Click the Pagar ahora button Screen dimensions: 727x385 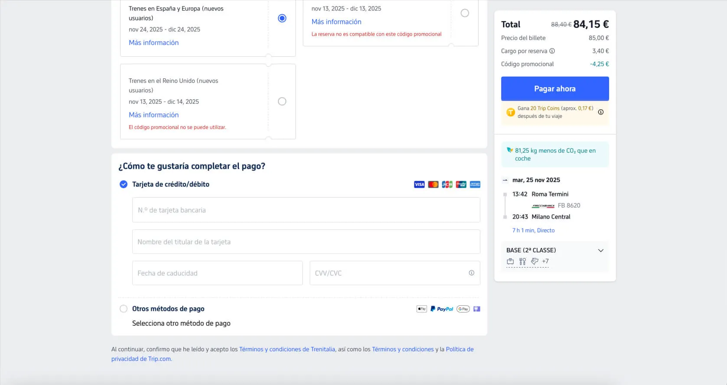(x=555, y=89)
